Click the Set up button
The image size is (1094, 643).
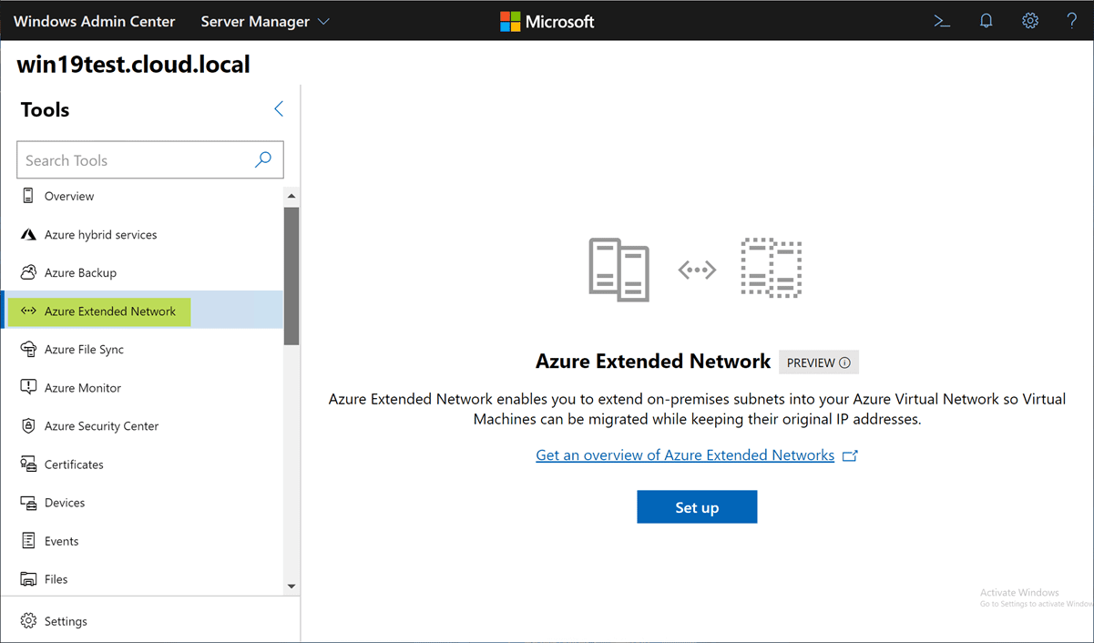697,507
